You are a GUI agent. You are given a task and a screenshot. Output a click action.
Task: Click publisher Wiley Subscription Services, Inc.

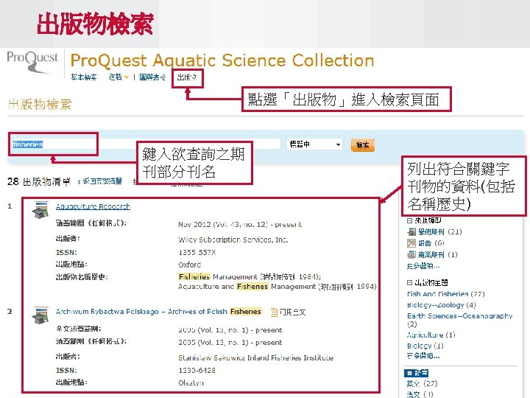click(x=233, y=240)
